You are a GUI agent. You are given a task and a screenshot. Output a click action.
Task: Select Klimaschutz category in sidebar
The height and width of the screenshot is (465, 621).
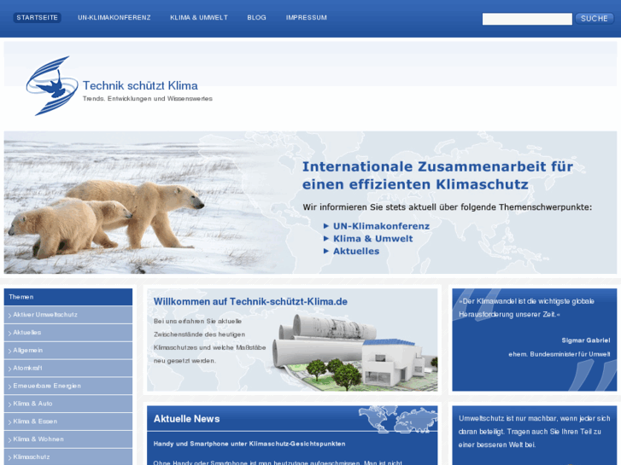point(68,457)
